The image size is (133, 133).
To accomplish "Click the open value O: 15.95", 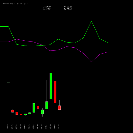I will [x=47, y=9].
